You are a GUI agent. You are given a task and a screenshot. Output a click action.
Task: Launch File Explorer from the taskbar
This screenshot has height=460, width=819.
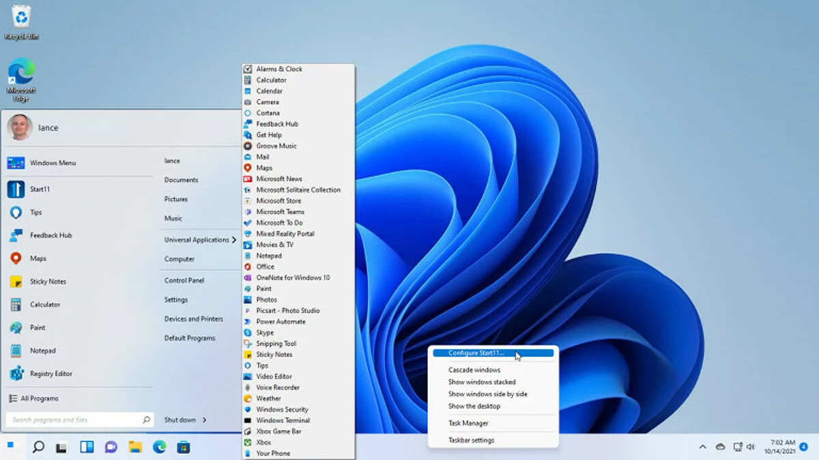135,447
